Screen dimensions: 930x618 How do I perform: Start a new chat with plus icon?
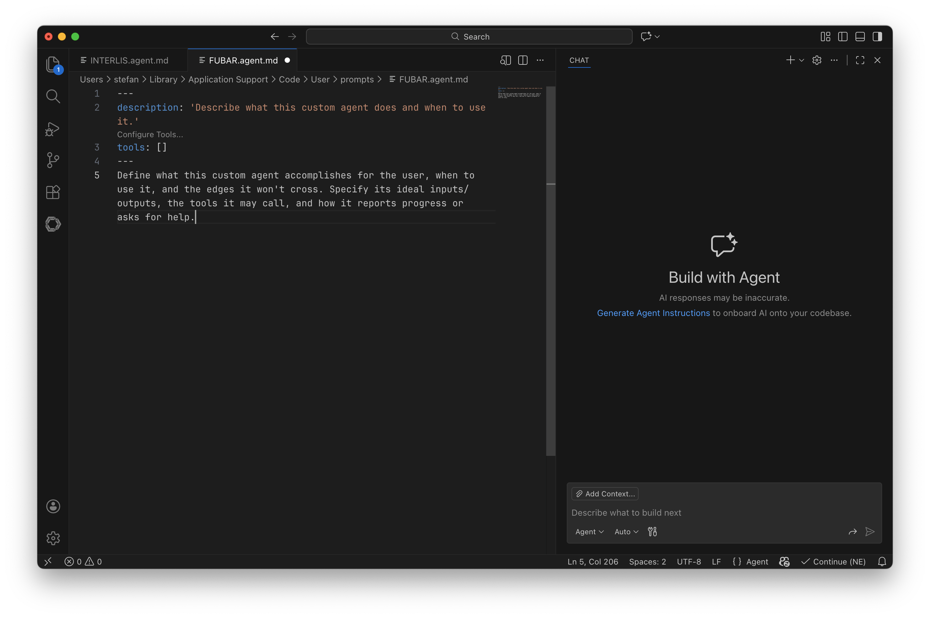tap(790, 60)
